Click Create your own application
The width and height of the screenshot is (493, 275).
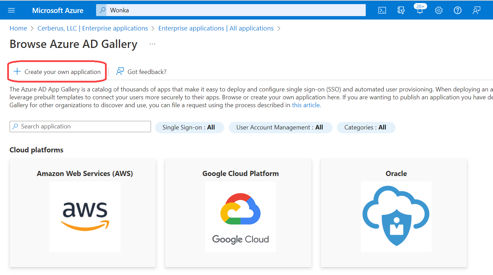[x=57, y=72]
